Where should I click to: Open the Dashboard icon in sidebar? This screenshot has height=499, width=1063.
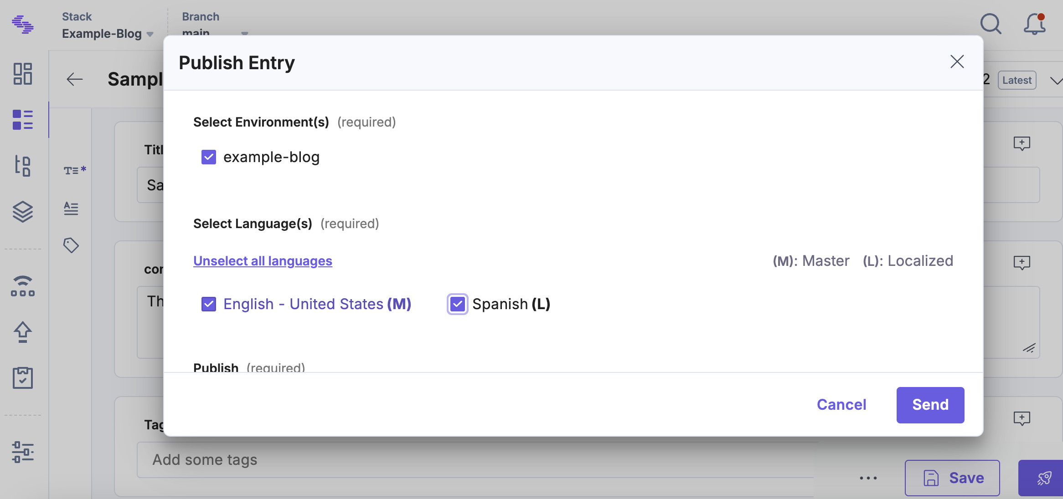(x=23, y=74)
